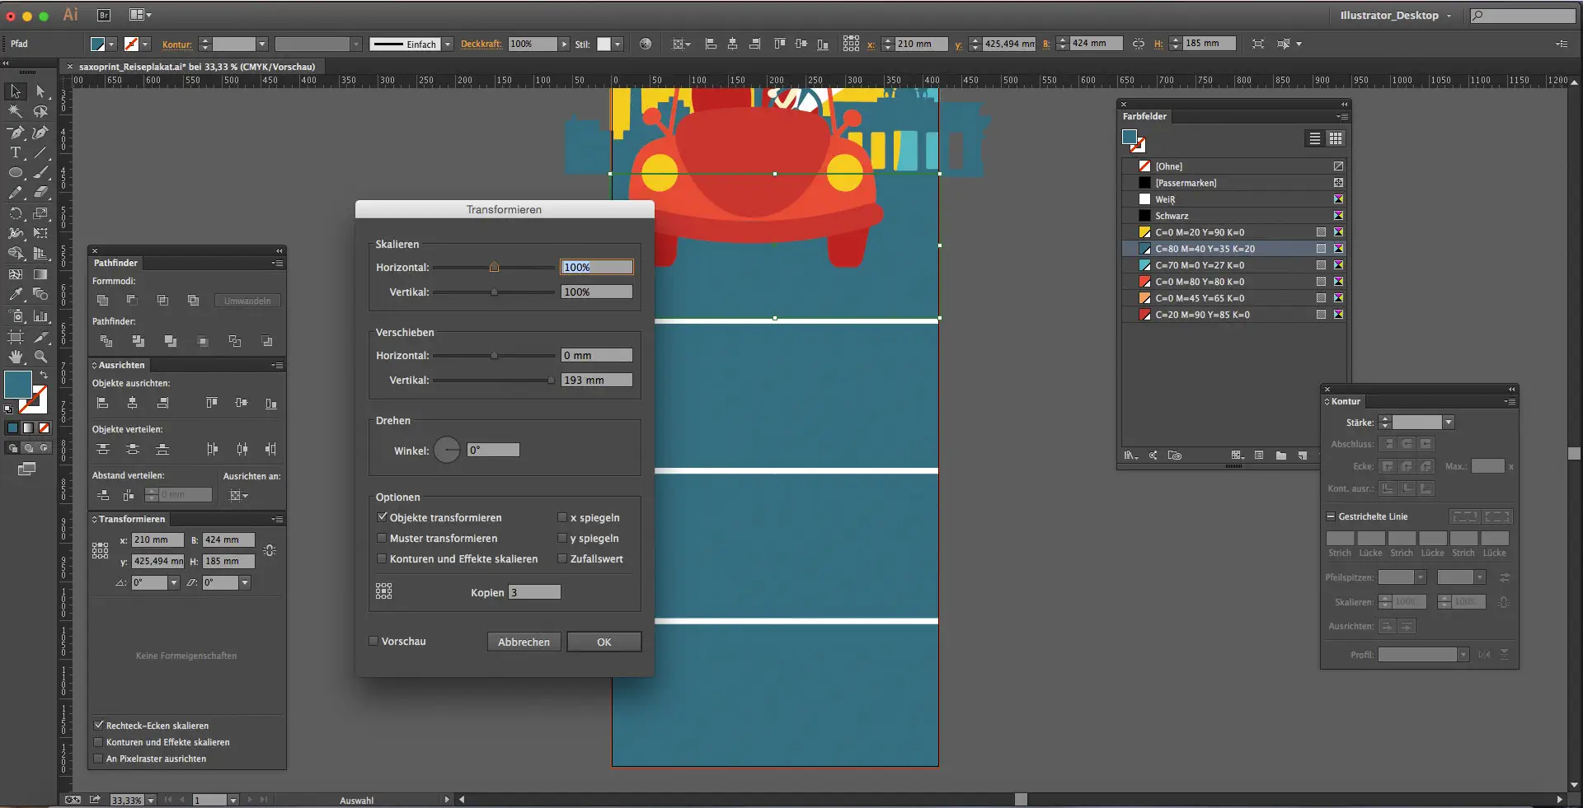Select the Direct Selection tool
Image resolution: width=1583 pixels, height=808 pixels.
40,91
